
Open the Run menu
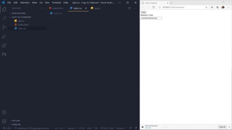click(47, 3)
